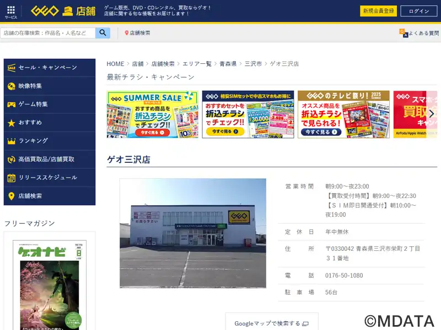Click the film reel icon for 映像特集
Viewport: 441px width, 330px height.
coord(11,86)
